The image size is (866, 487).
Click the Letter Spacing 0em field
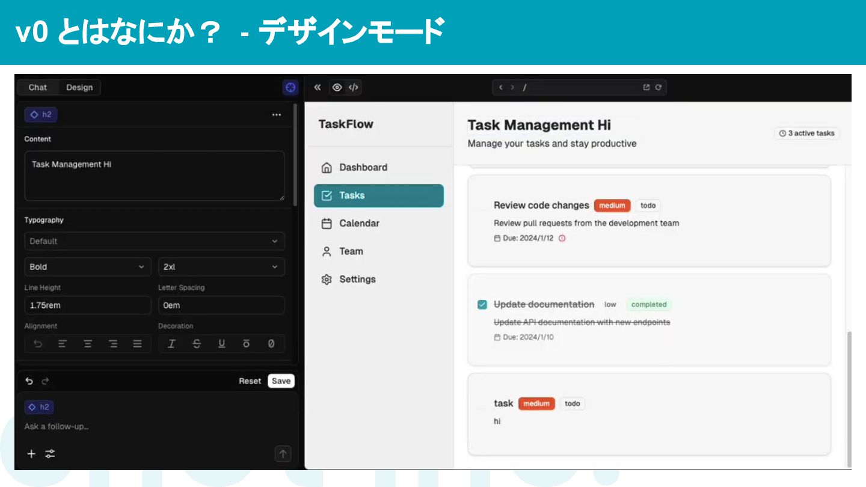coord(221,305)
